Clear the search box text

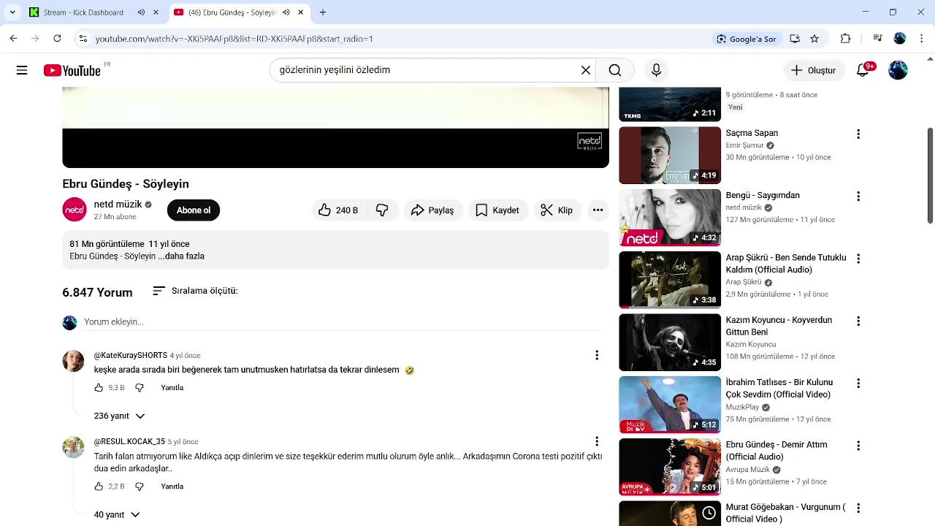click(x=586, y=70)
